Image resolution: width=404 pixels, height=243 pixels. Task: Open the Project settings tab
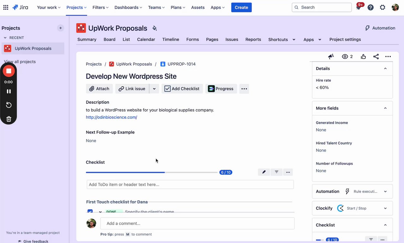(x=345, y=39)
